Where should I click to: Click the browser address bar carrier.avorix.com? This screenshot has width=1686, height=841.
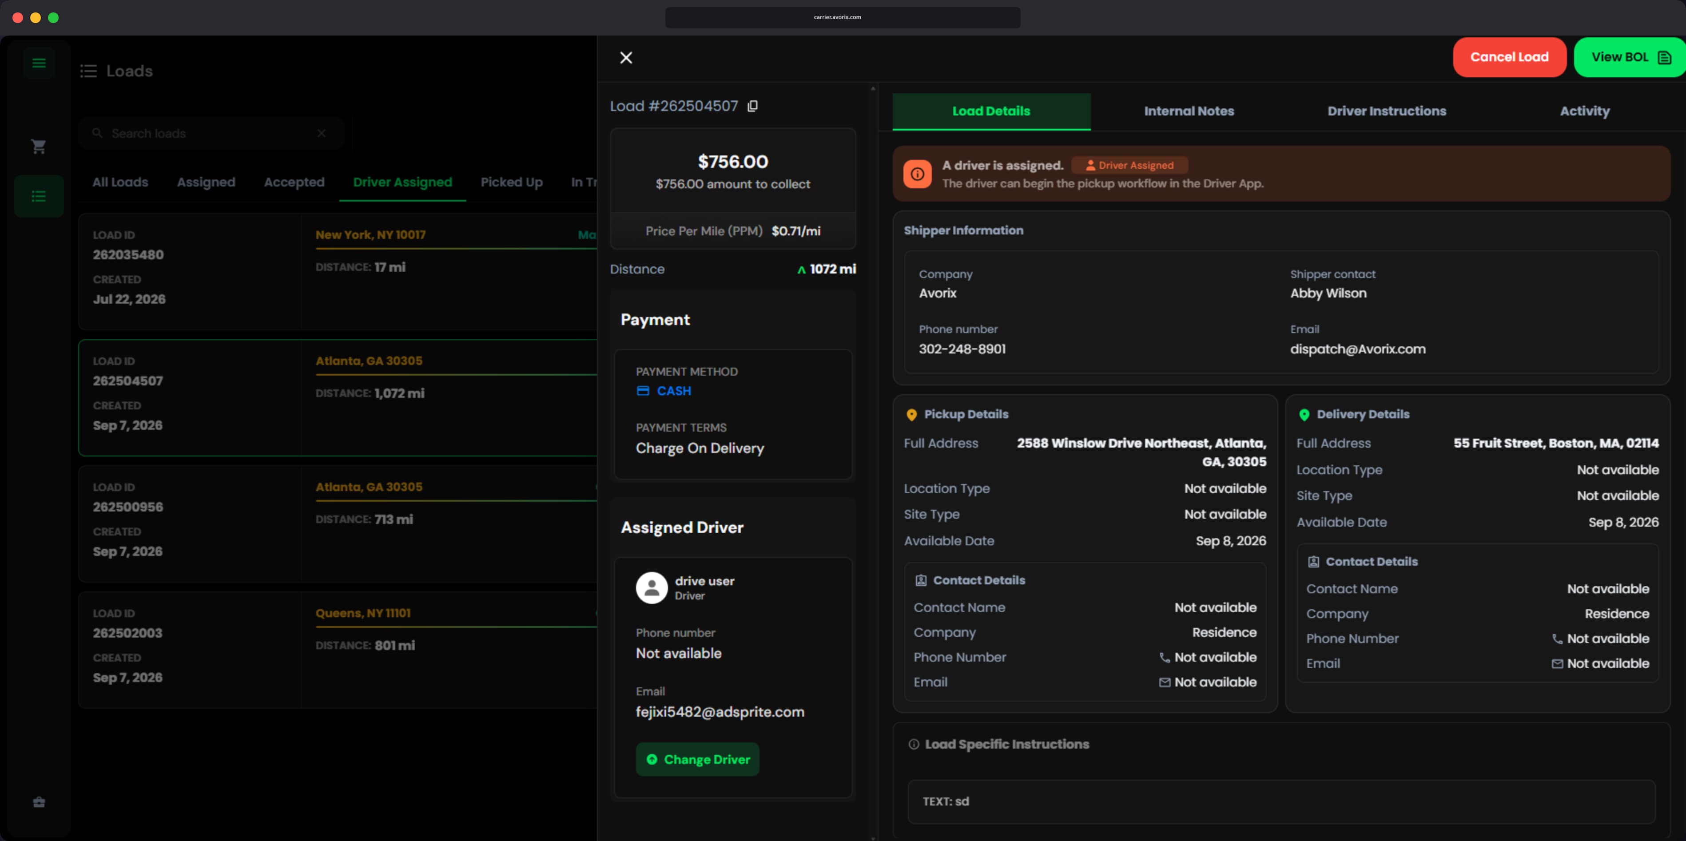(843, 17)
